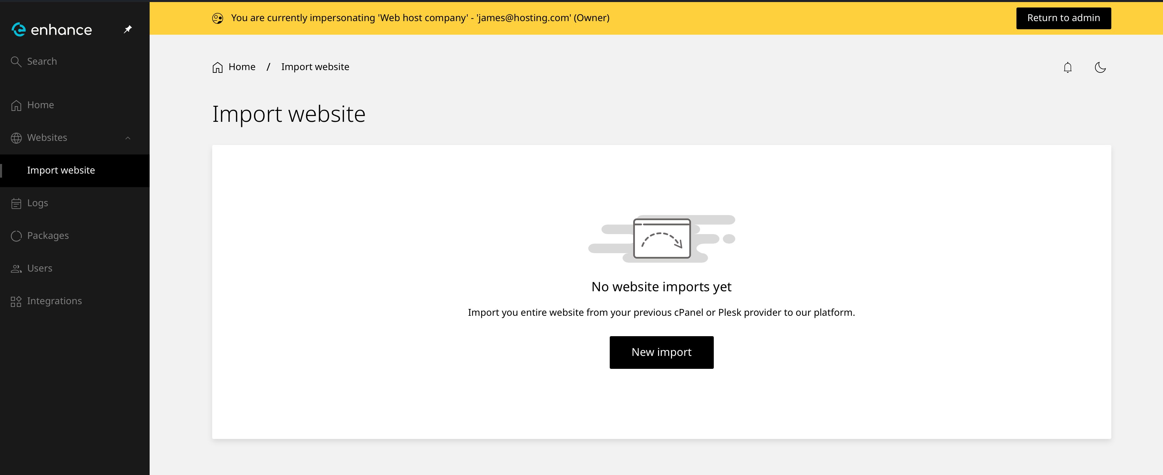Click Import website breadcrumb

[315, 67]
